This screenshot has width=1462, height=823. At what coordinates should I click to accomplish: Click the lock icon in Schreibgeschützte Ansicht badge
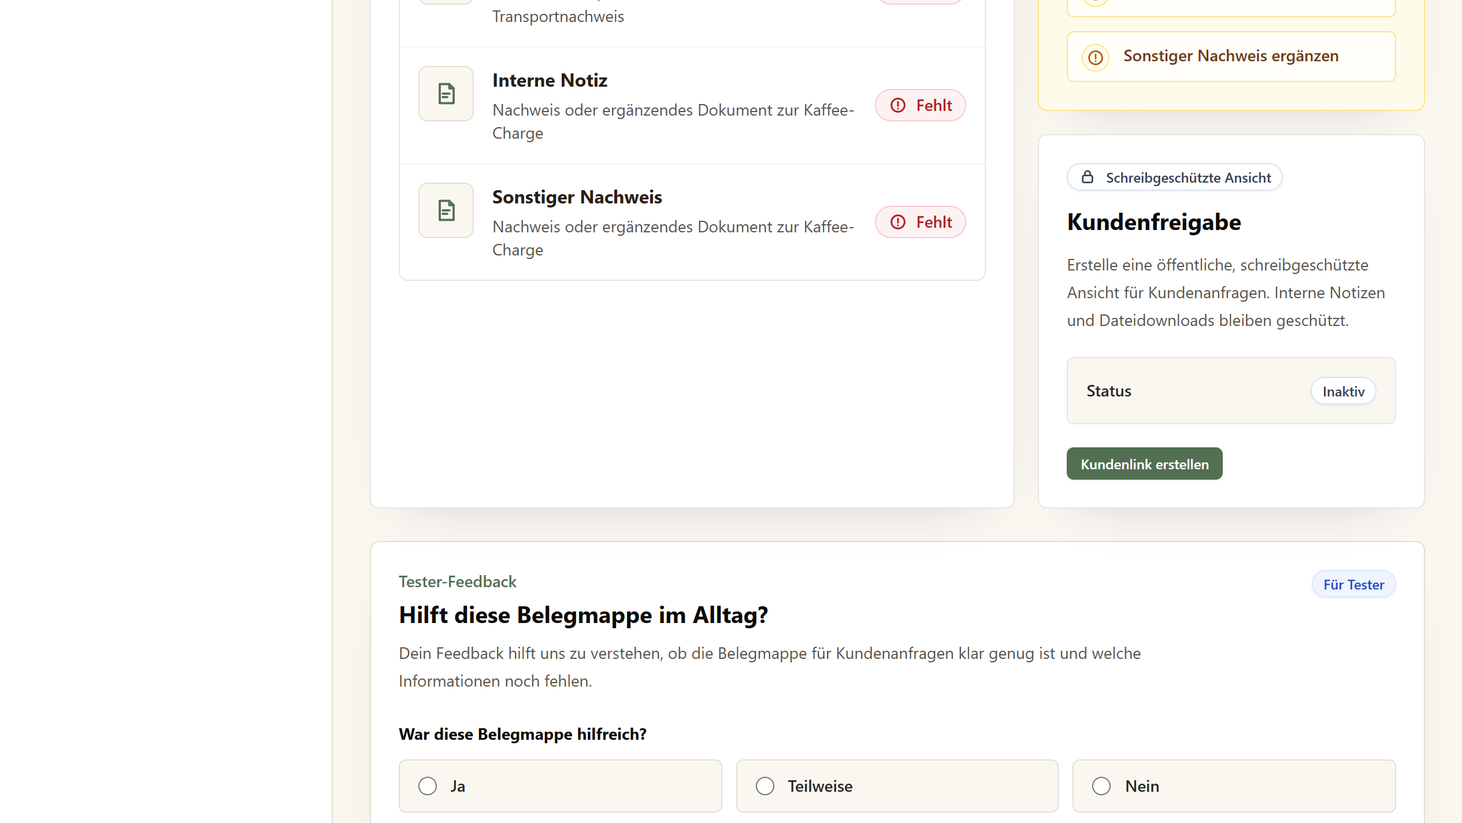[x=1088, y=177]
